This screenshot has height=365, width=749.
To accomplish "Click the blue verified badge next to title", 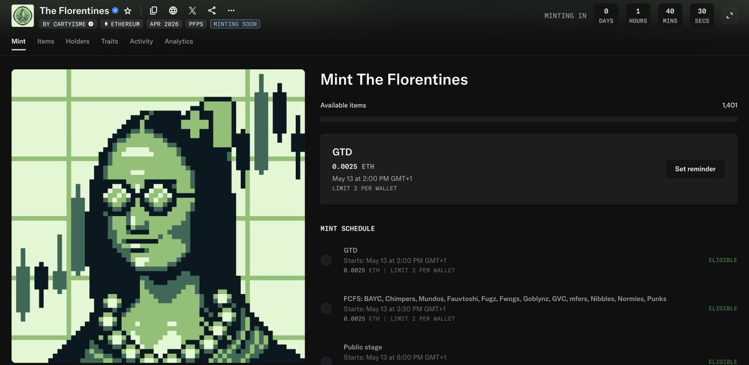I will 115,11.
